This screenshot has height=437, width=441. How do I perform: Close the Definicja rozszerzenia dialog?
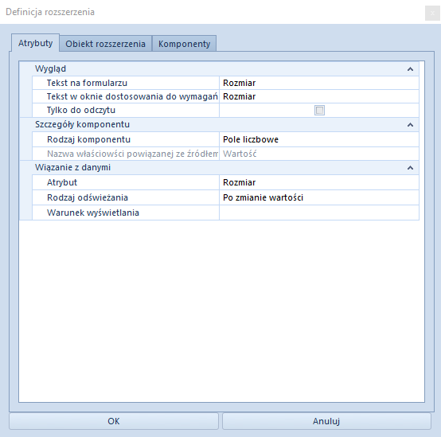(x=432, y=14)
